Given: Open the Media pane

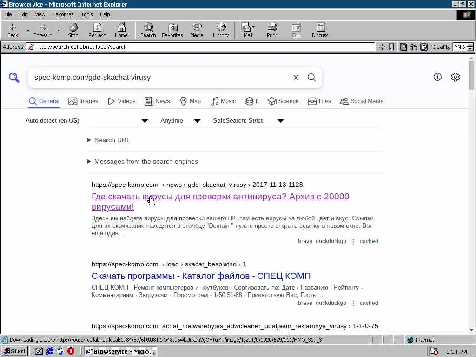Looking at the screenshot, I should [197, 30].
